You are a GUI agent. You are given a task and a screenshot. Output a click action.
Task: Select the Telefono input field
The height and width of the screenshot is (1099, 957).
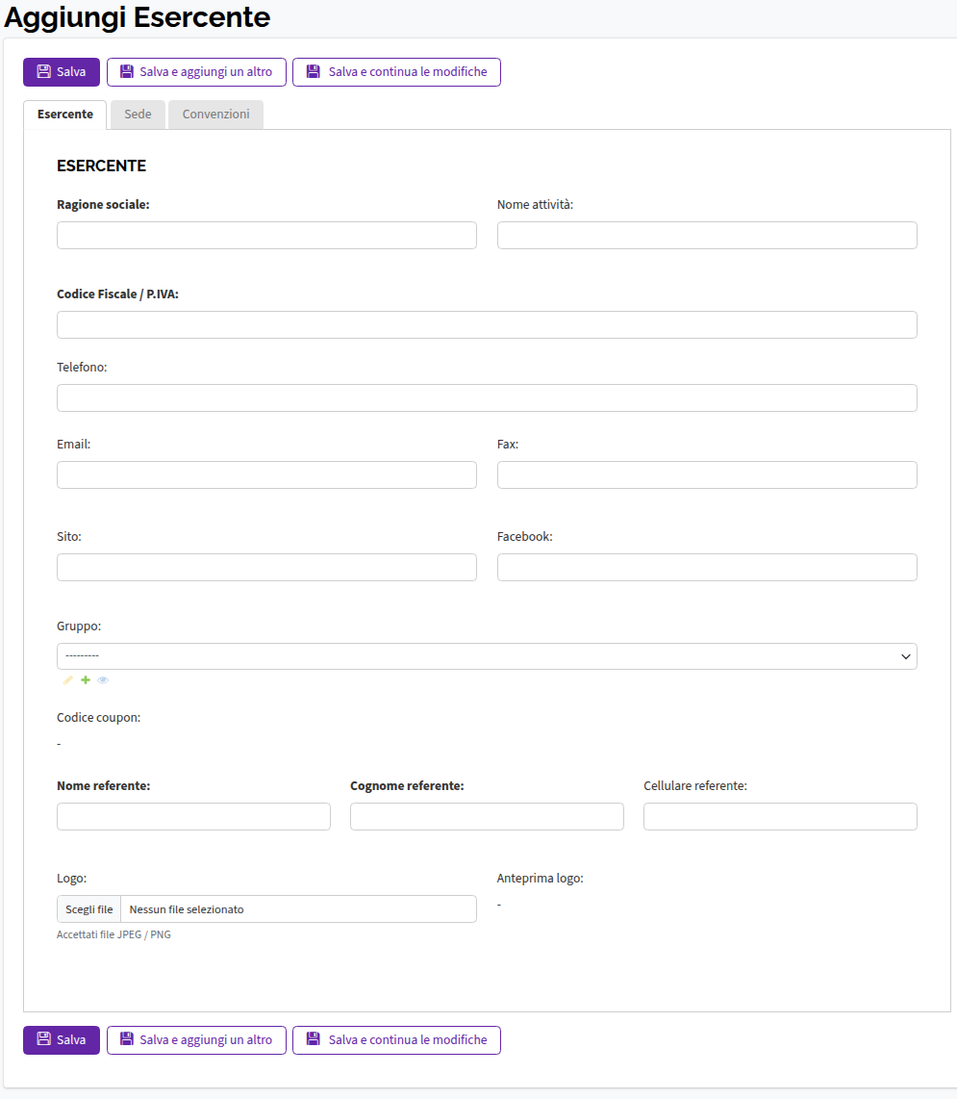coord(487,398)
